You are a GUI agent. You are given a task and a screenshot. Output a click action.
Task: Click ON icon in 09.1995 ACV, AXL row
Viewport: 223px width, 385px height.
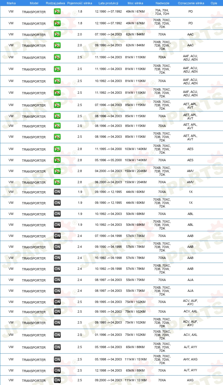57,312
